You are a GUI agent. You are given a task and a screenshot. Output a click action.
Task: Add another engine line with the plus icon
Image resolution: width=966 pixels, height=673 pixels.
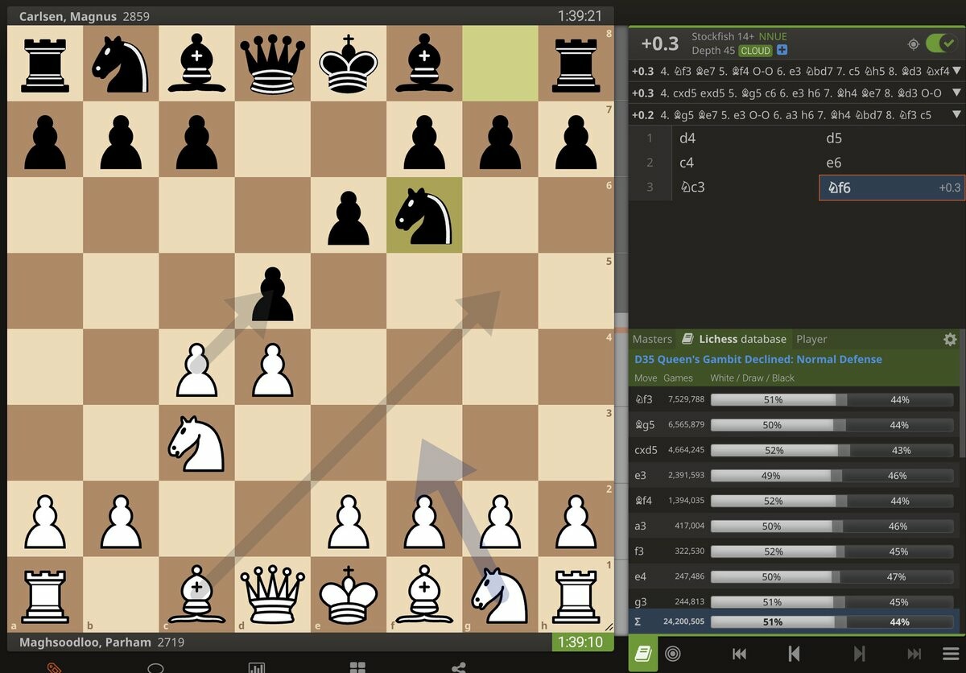point(780,51)
